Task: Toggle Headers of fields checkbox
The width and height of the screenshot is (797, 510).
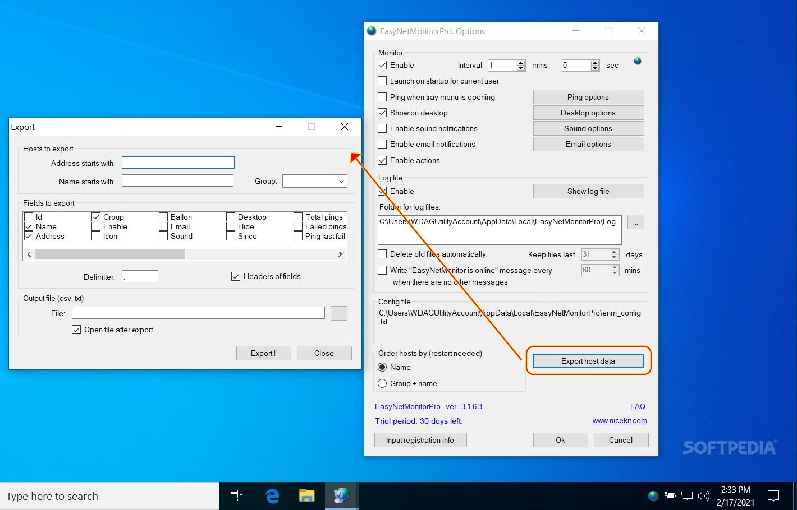Action: pyautogui.click(x=236, y=276)
